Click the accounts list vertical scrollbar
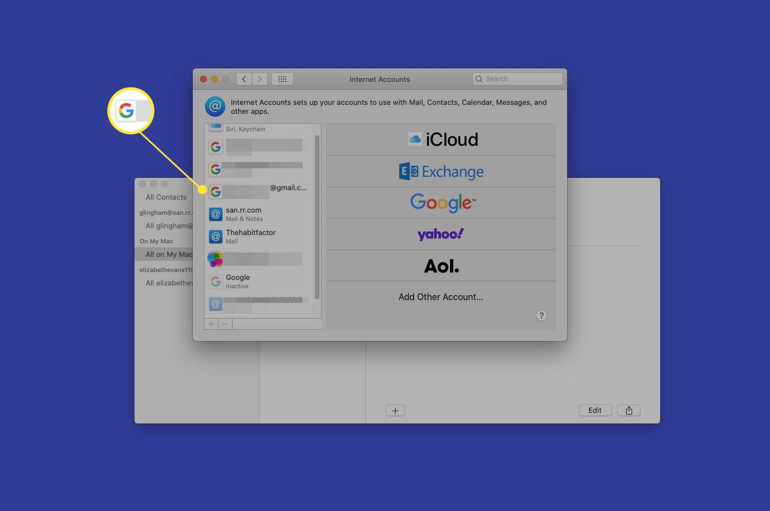Image resolution: width=770 pixels, height=511 pixels. [317, 217]
